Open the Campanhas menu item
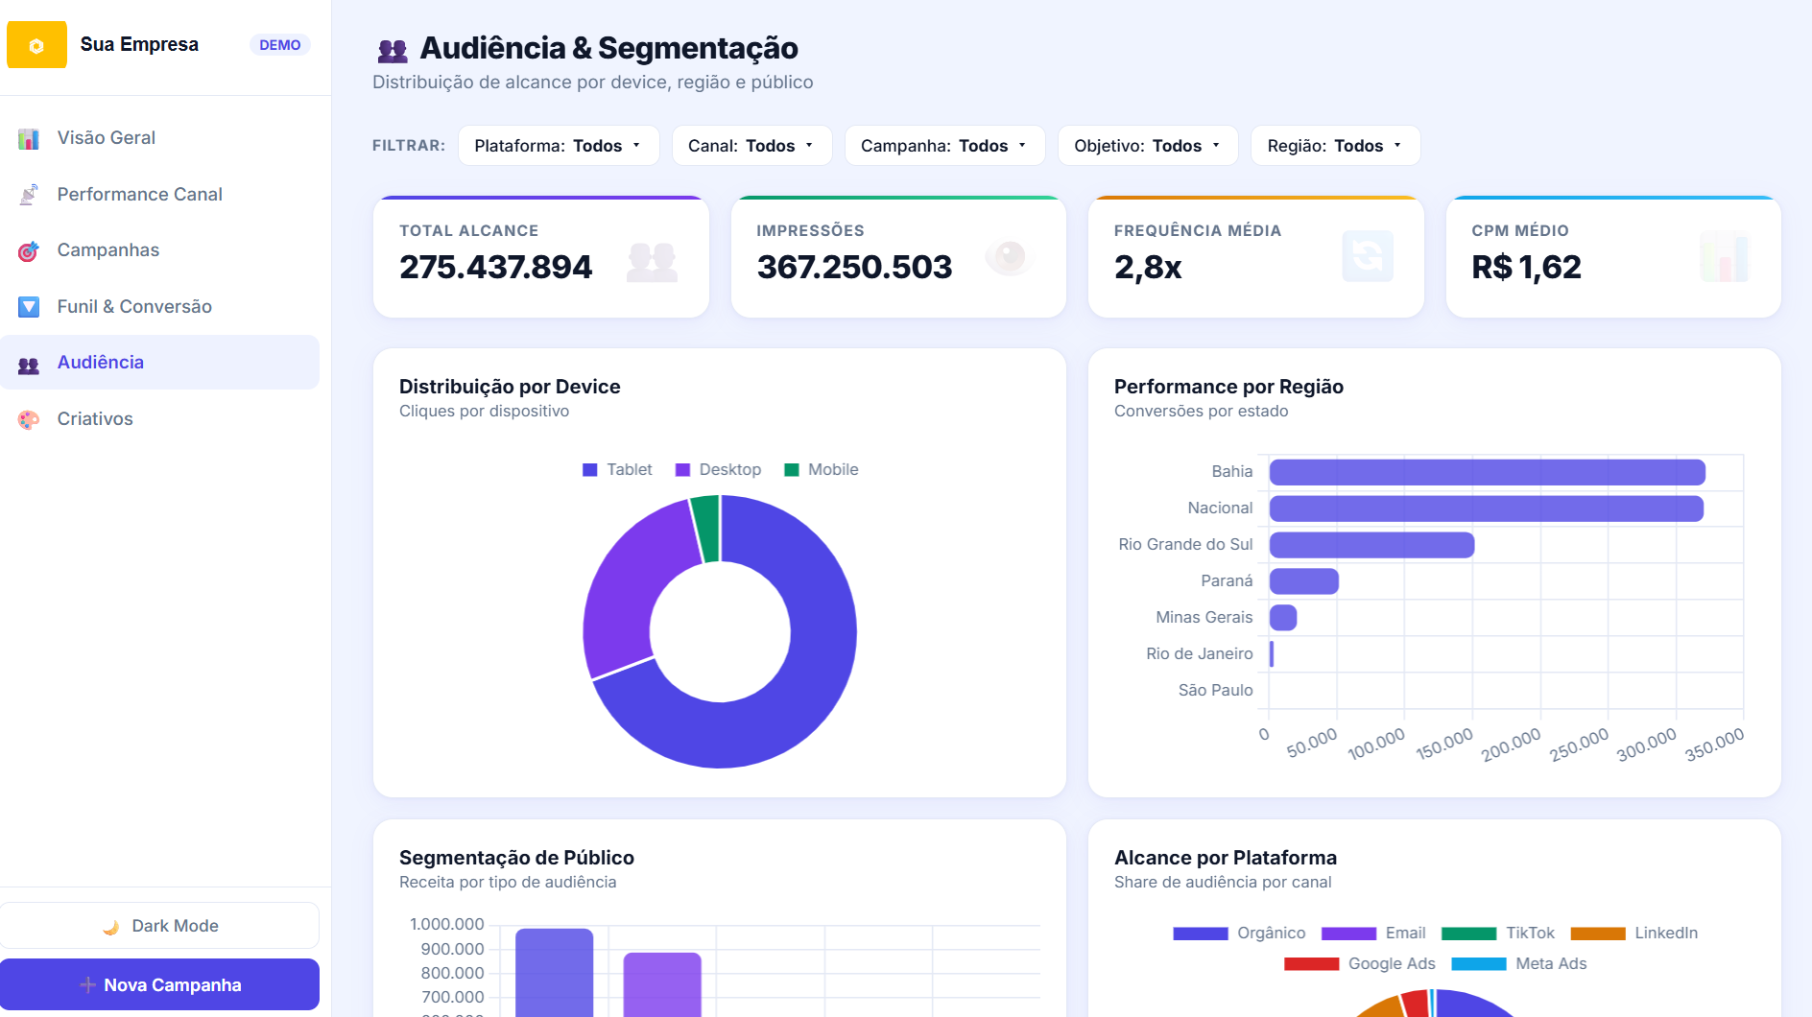1812x1017 pixels. point(159,250)
